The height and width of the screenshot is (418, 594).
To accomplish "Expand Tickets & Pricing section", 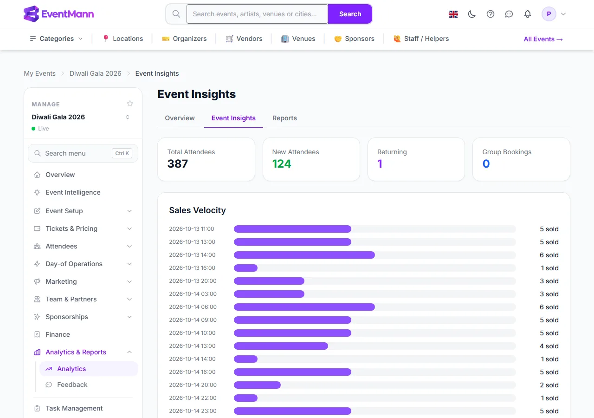I will pos(83,229).
